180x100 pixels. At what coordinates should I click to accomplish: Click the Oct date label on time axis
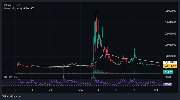pos(156,90)
